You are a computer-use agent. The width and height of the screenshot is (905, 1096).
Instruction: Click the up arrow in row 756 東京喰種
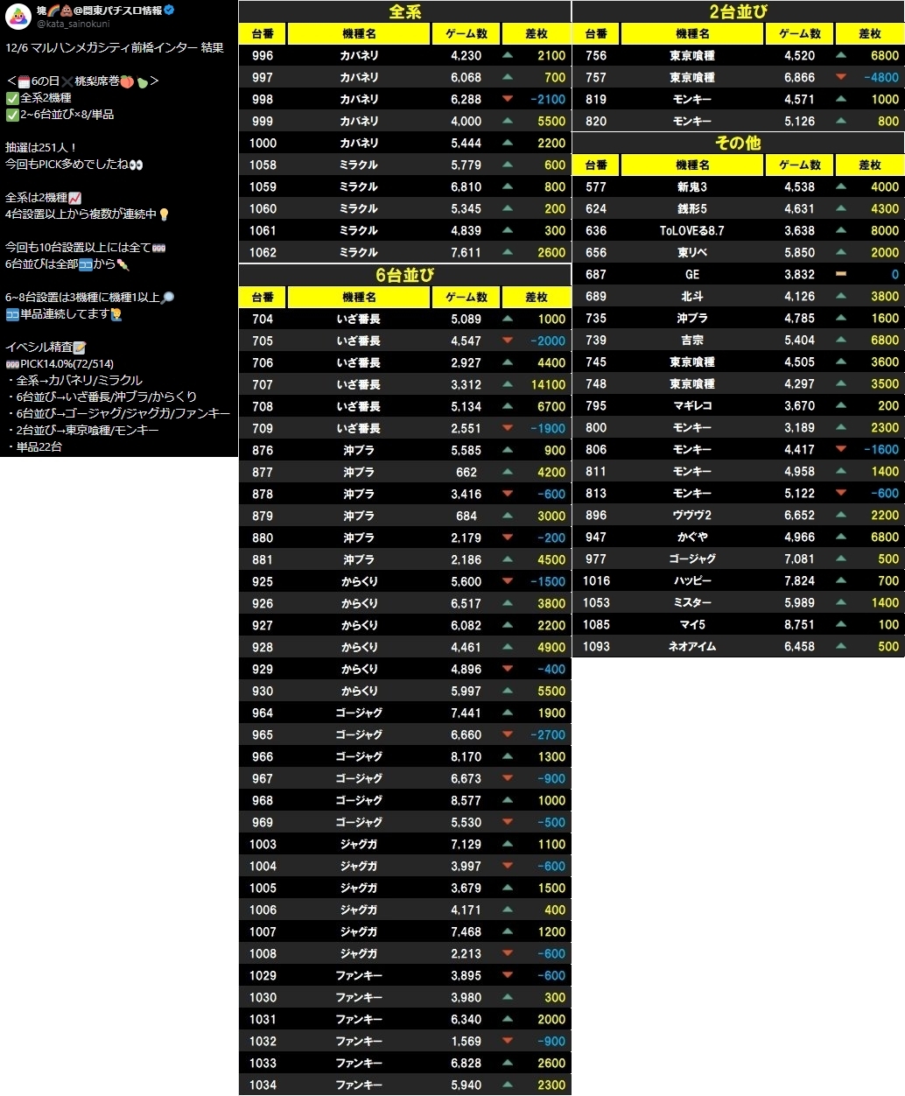(x=841, y=55)
